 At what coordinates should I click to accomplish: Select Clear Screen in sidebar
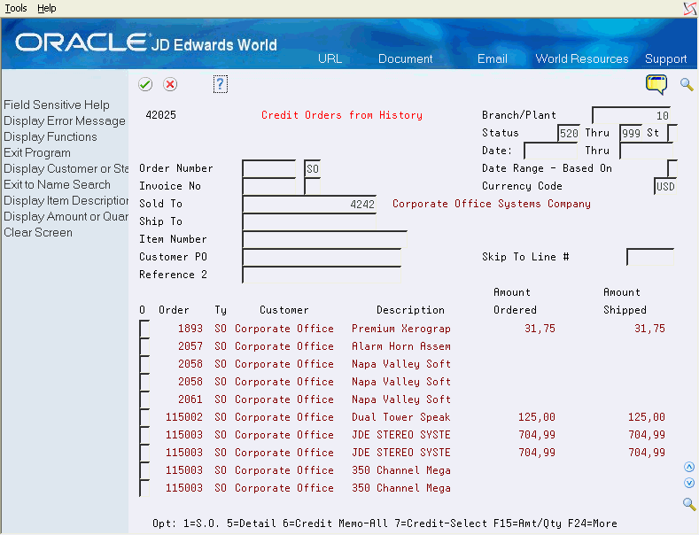(38, 233)
